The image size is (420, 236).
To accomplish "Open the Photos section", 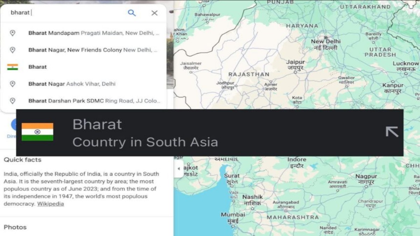I will point(15,227).
